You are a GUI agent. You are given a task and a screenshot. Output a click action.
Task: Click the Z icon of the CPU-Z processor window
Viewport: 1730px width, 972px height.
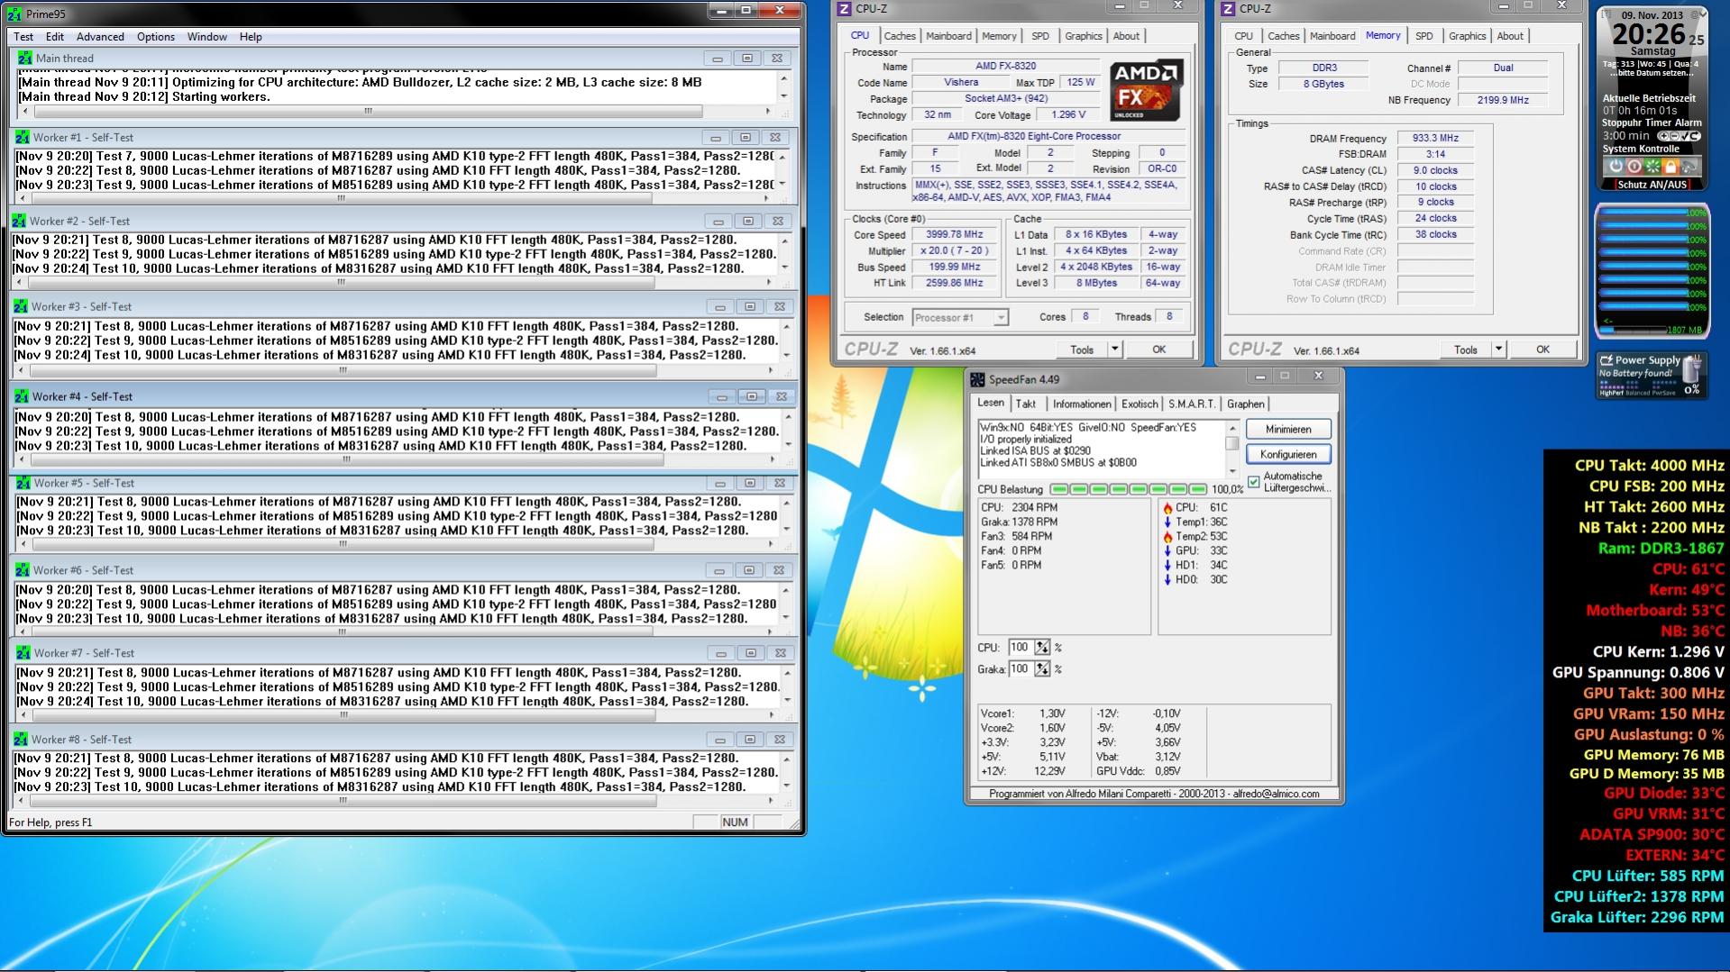[845, 9]
